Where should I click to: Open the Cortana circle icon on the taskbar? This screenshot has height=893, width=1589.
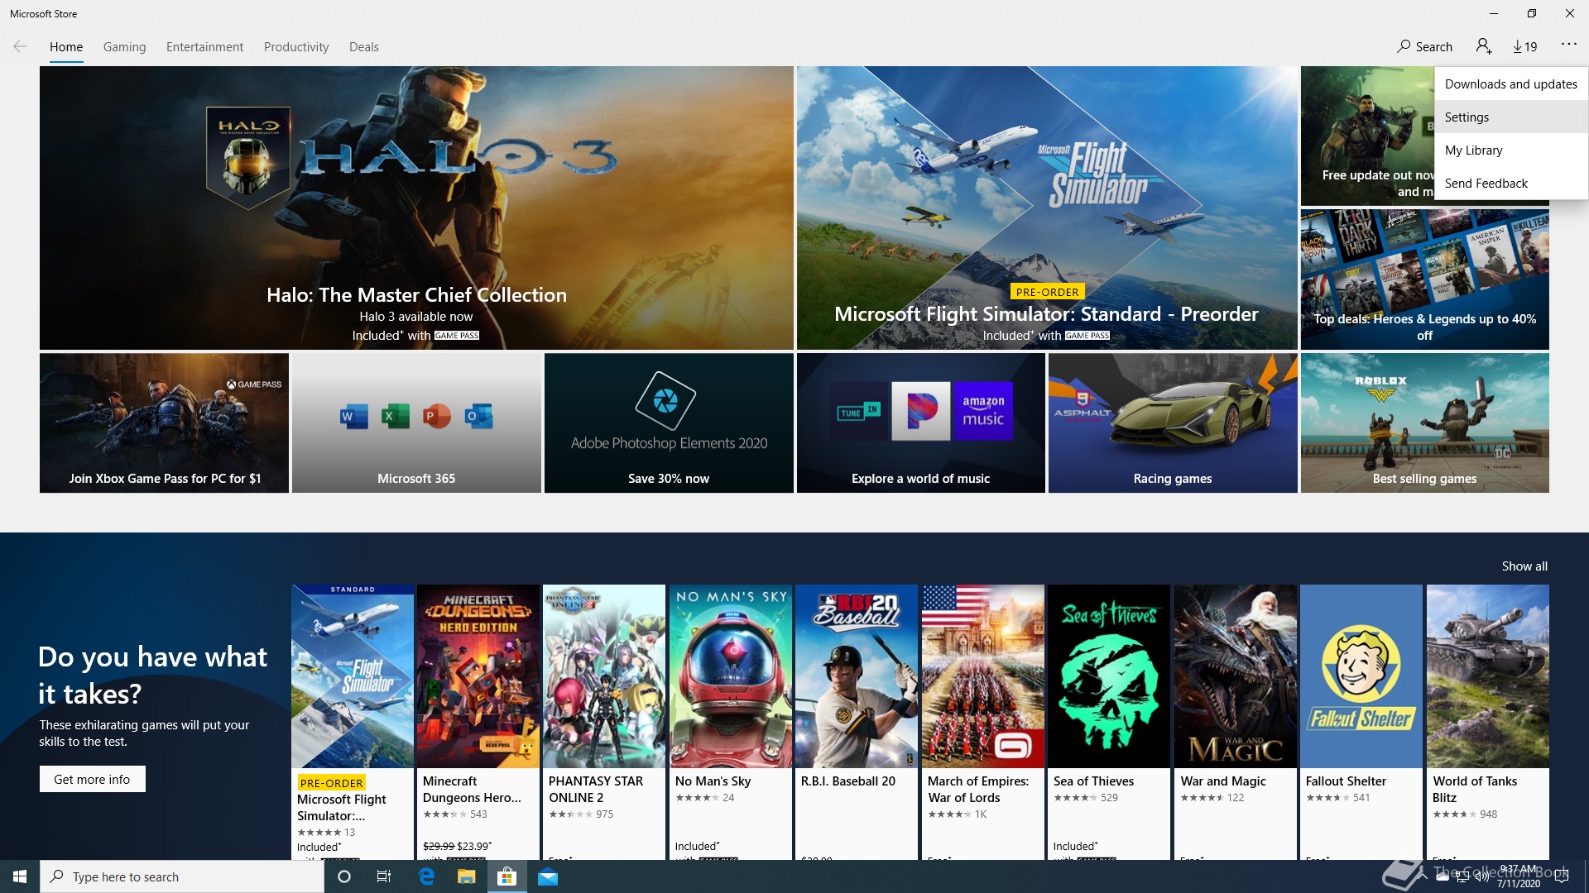(344, 876)
